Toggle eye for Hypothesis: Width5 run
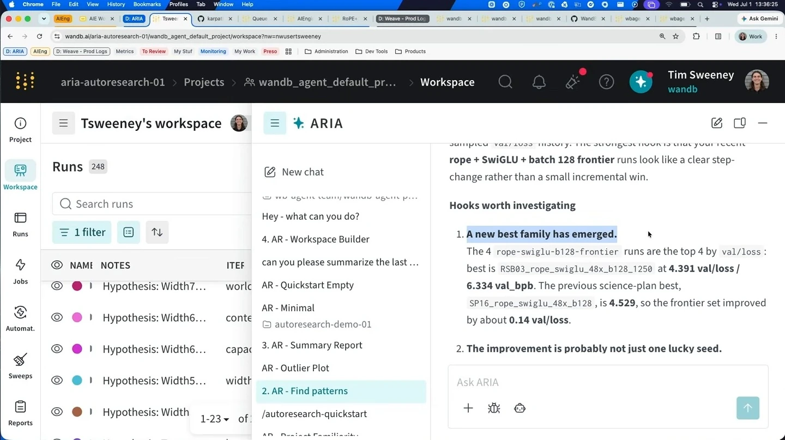 [x=57, y=380]
